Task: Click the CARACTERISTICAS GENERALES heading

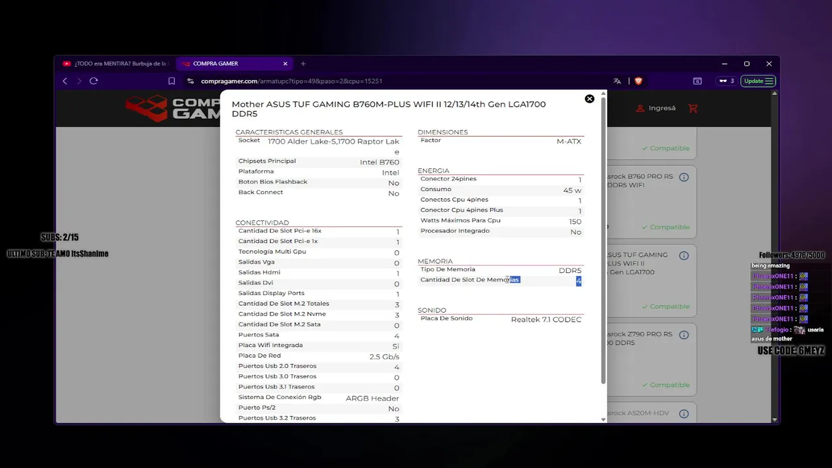Action: (289, 132)
